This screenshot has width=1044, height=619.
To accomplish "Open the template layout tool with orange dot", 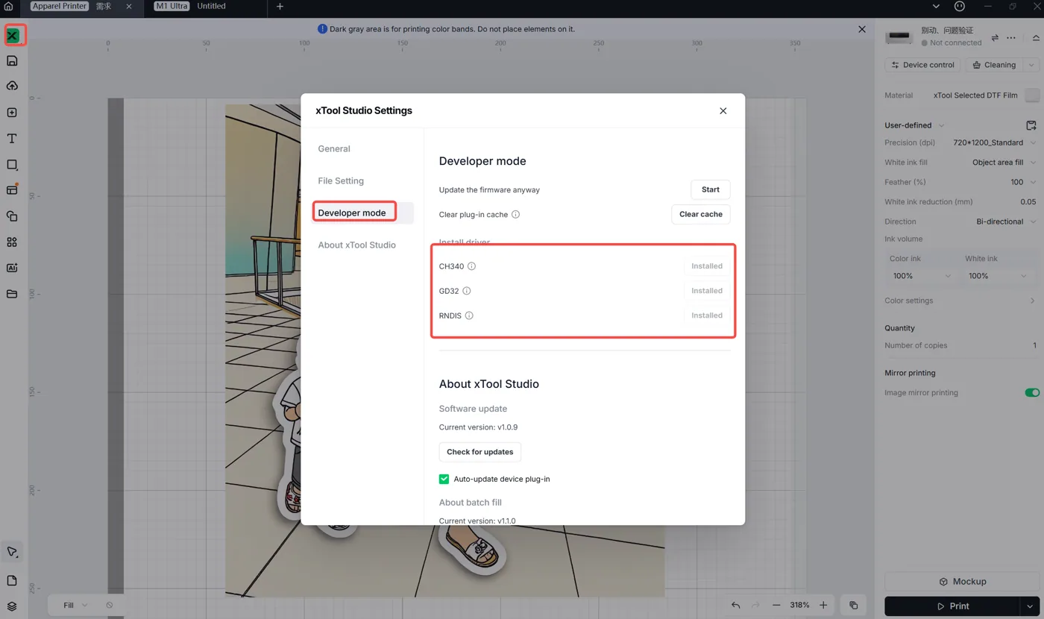I will point(12,189).
